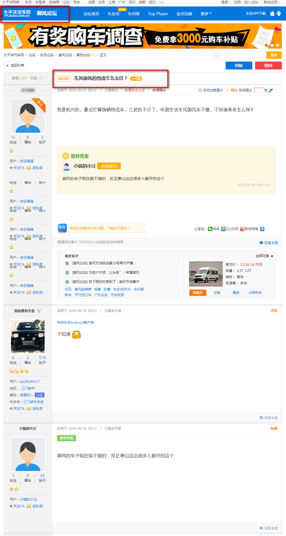Click the 只看楼主 link
This screenshot has width=286, height=536.
[111, 90]
